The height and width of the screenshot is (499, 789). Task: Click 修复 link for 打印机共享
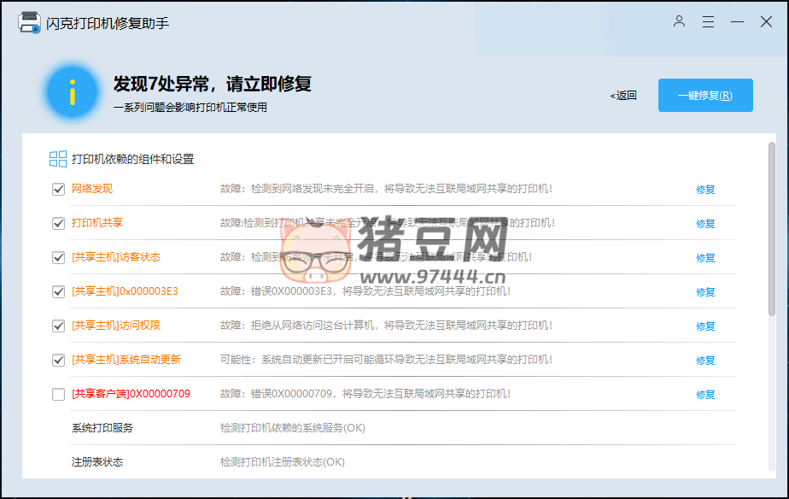click(705, 224)
